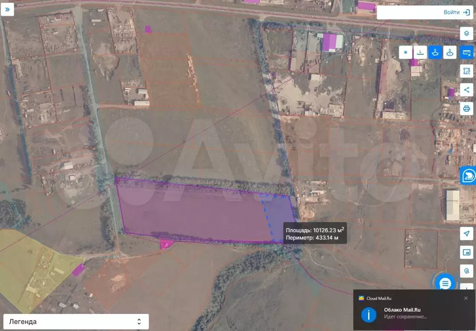This screenshot has height=331, width=476.
Task: Click the Площадь 10126.23 m² area readout
Action: pyautogui.click(x=315, y=230)
